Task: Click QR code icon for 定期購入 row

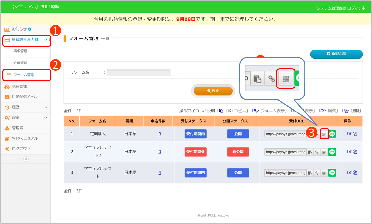Action: (324, 134)
